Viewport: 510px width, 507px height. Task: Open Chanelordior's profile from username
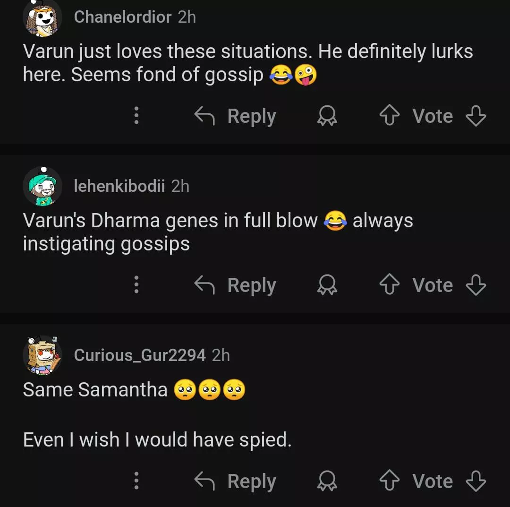coord(123,17)
